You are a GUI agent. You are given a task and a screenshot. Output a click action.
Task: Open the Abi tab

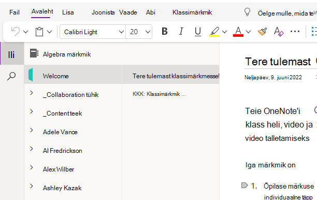pos(151,12)
